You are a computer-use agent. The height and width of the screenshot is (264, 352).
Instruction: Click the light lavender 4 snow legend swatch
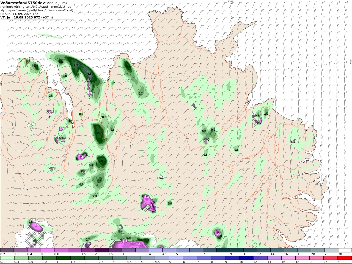[156, 250]
